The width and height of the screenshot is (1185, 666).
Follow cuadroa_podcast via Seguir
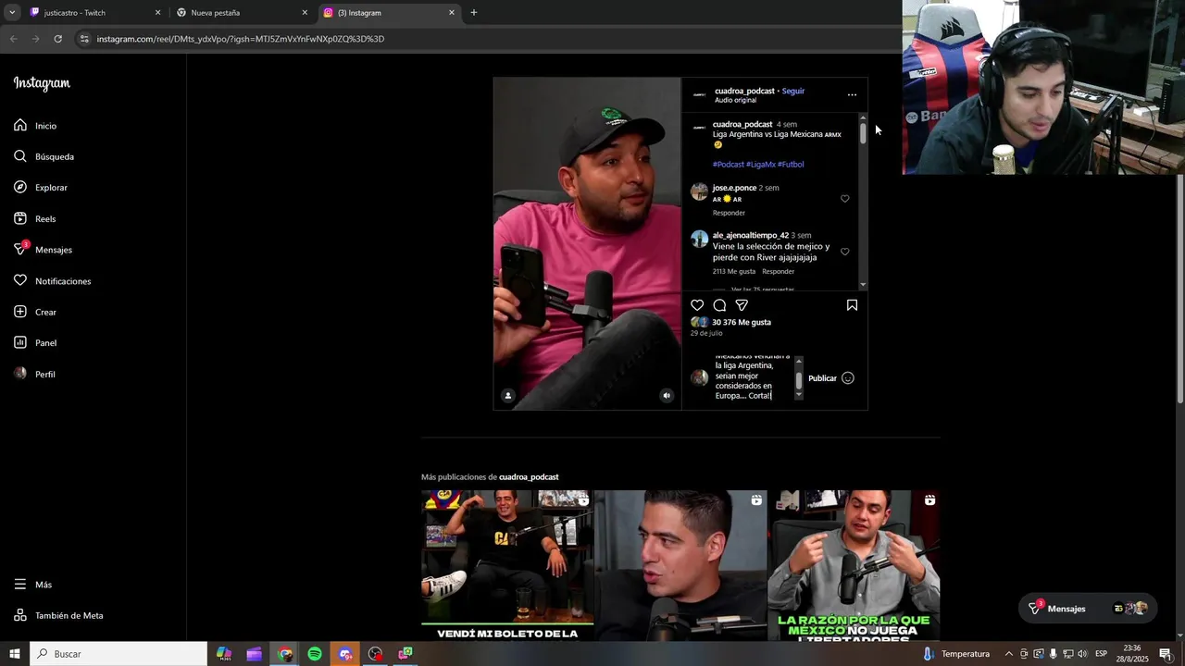click(x=793, y=91)
